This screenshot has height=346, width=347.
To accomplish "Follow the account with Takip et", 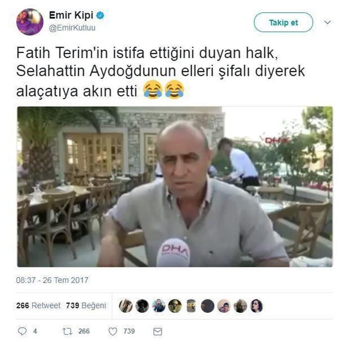I will pos(283,22).
